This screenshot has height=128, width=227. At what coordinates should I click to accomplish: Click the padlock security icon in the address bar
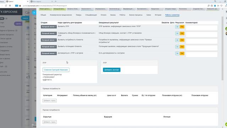(x=20, y=6)
